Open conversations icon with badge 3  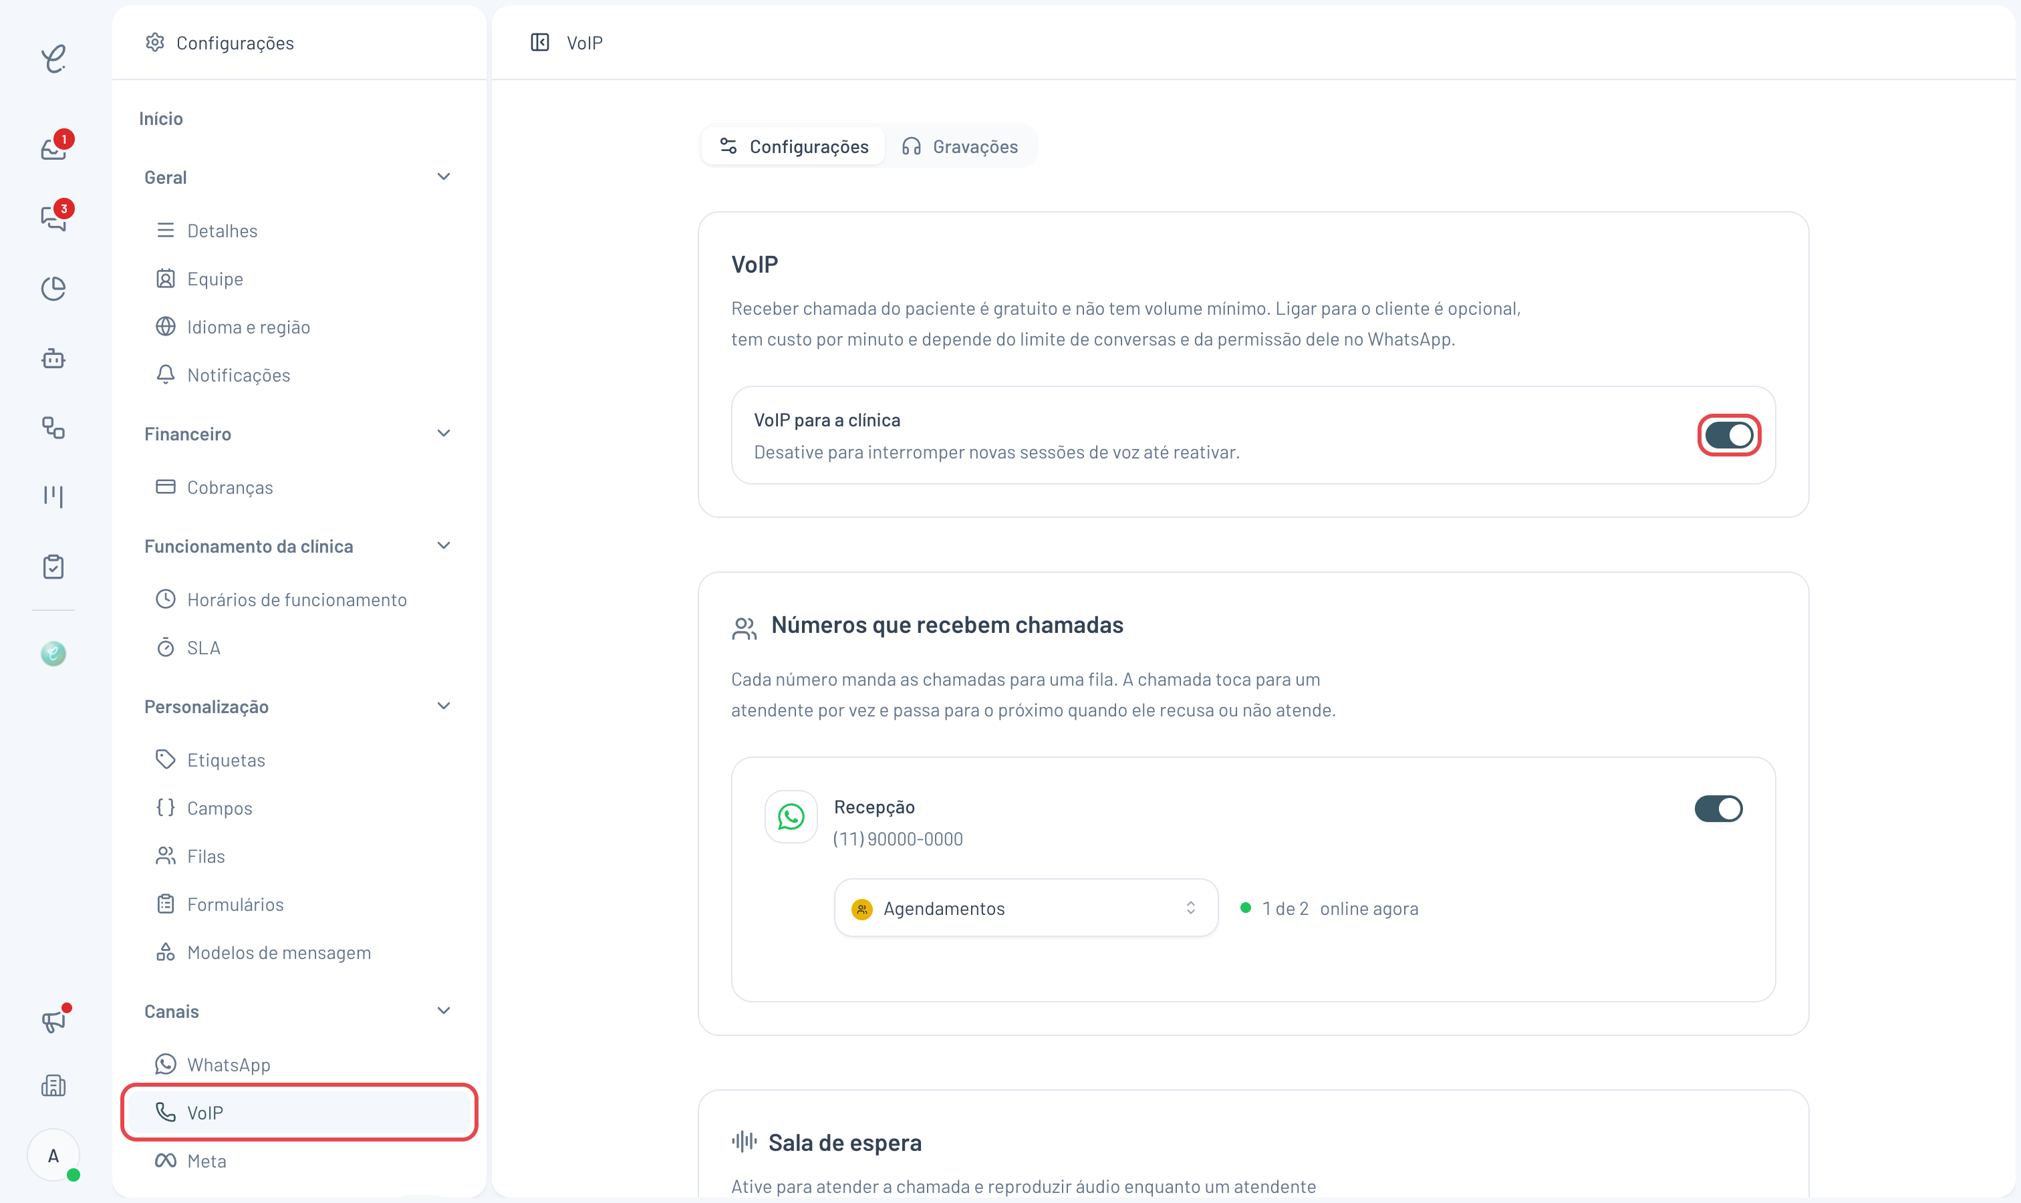pyautogui.click(x=53, y=217)
